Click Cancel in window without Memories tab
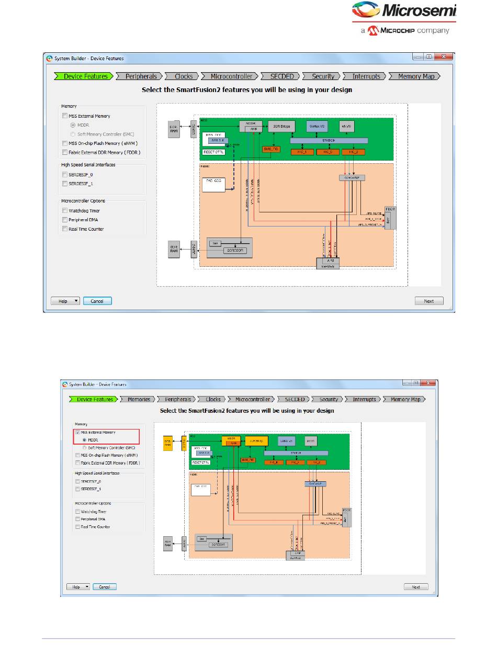The width and height of the screenshot is (497, 656). (x=97, y=301)
